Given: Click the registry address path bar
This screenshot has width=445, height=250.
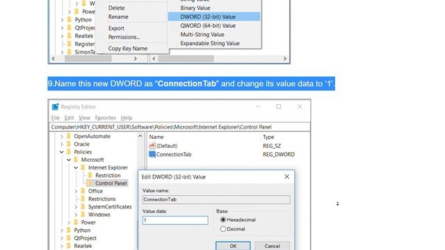Looking at the screenshot, I should [180, 127].
